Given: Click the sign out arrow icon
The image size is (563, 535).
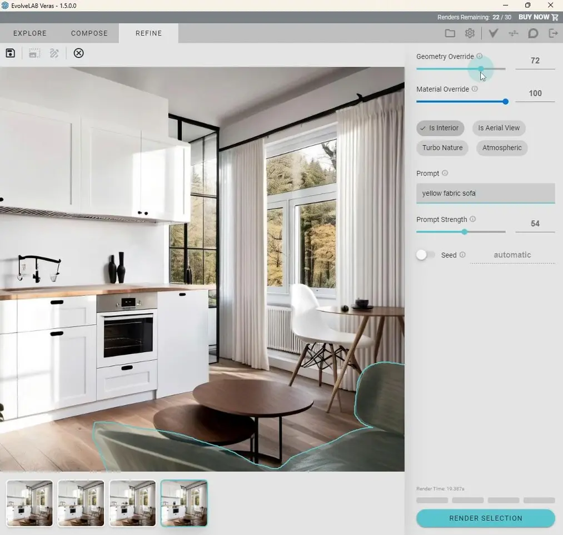Looking at the screenshot, I should (x=553, y=33).
